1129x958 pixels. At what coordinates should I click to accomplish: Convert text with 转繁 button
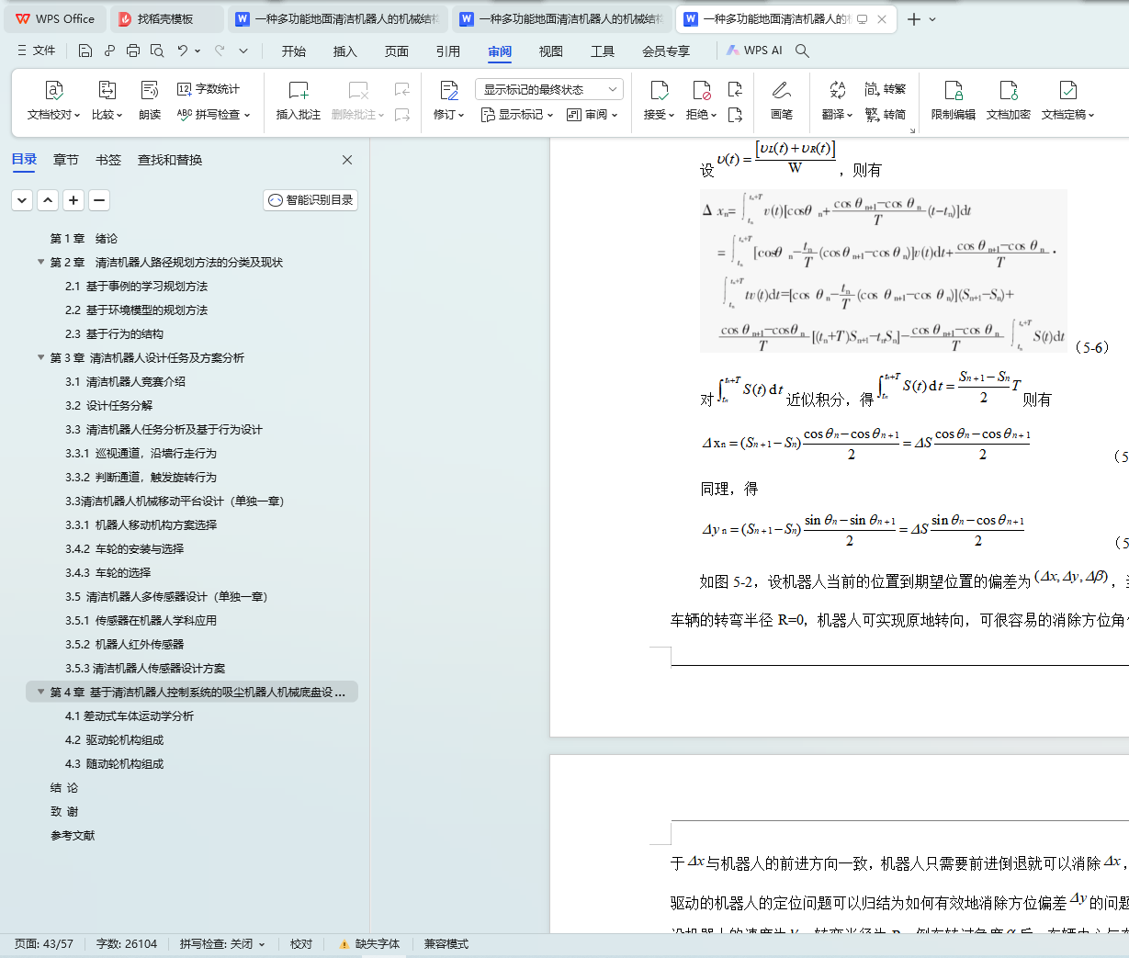(x=886, y=89)
